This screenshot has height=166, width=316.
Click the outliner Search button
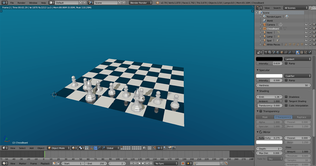277,8
